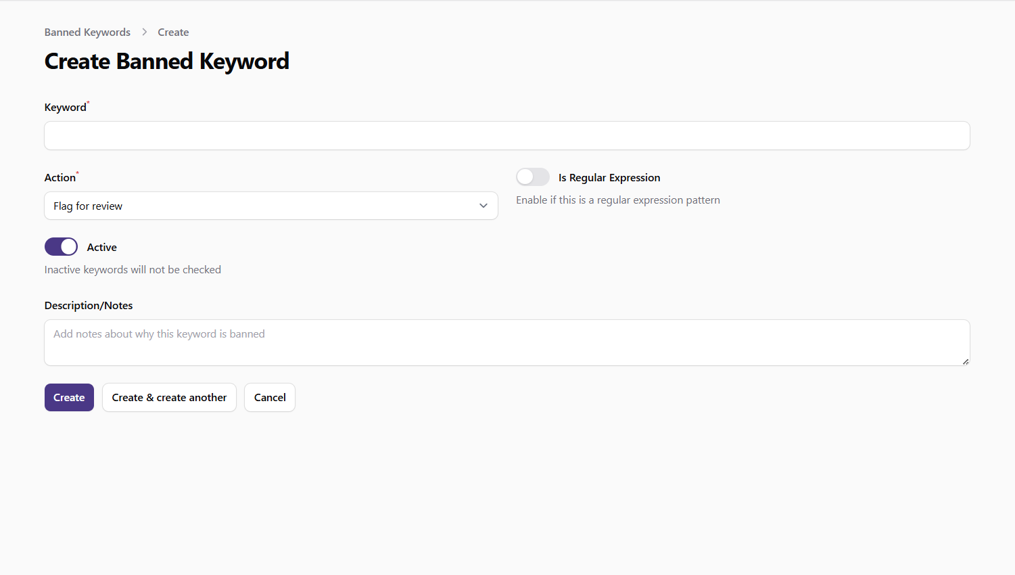Viewport: 1015px width, 575px height.
Task: Click the textarea resize handle icon
Action: tap(965, 363)
